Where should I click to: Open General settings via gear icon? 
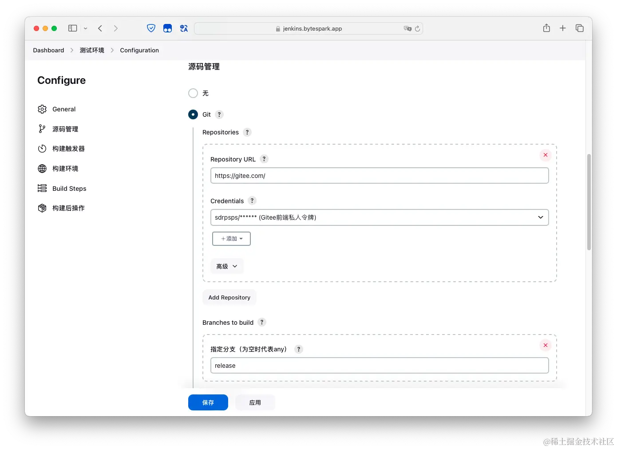pos(42,109)
